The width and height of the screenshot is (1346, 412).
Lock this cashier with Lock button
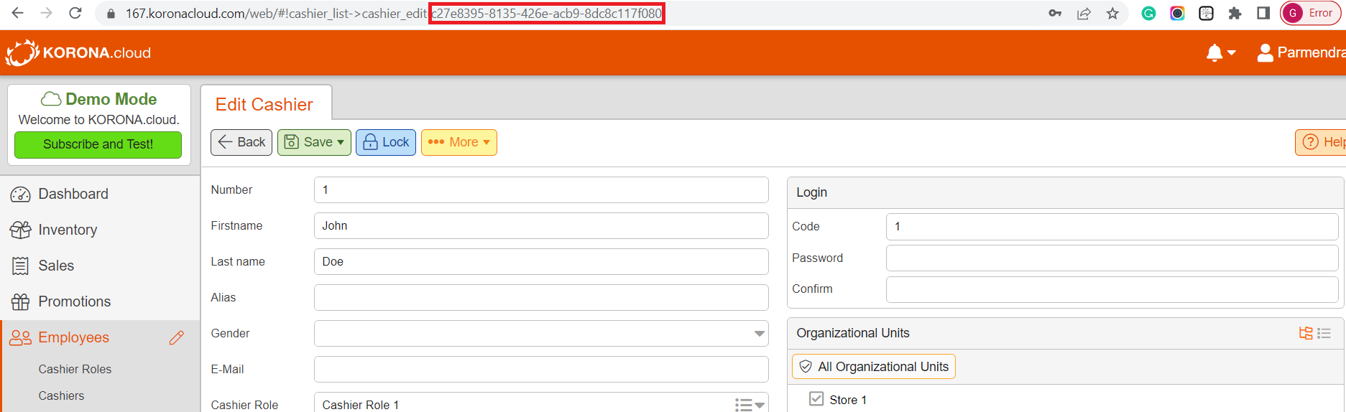(386, 142)
